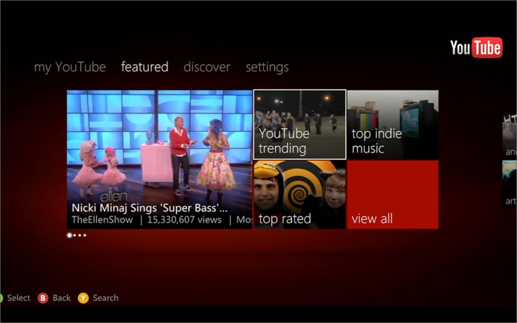
Task: Click the YouTube logo
Action: pyautogui.click(x=476, y=48)
